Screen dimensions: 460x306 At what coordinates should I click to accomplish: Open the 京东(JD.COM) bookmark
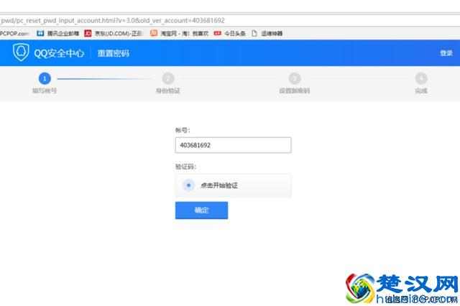pos(114,34)
